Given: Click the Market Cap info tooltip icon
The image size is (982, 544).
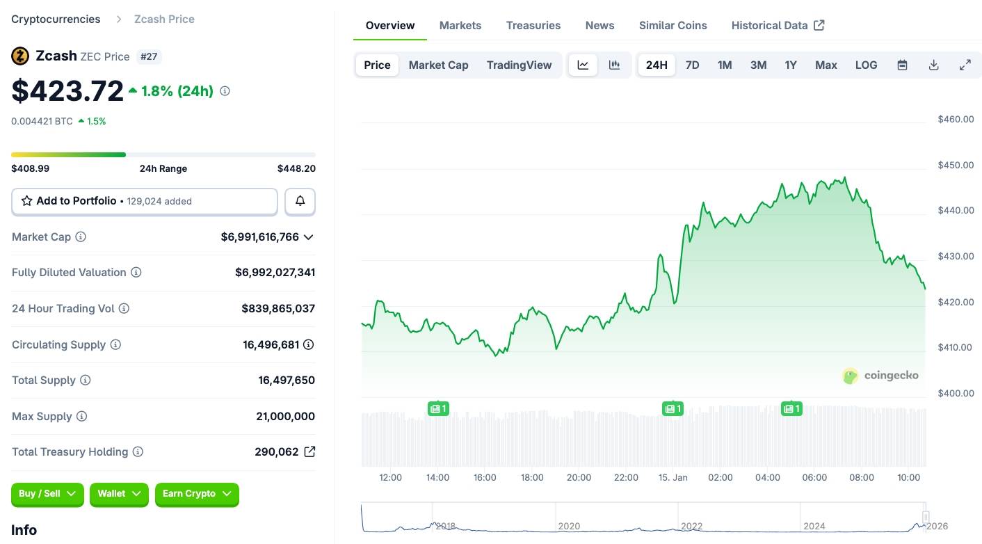Looking at the screenshot, I should (79, 237).
